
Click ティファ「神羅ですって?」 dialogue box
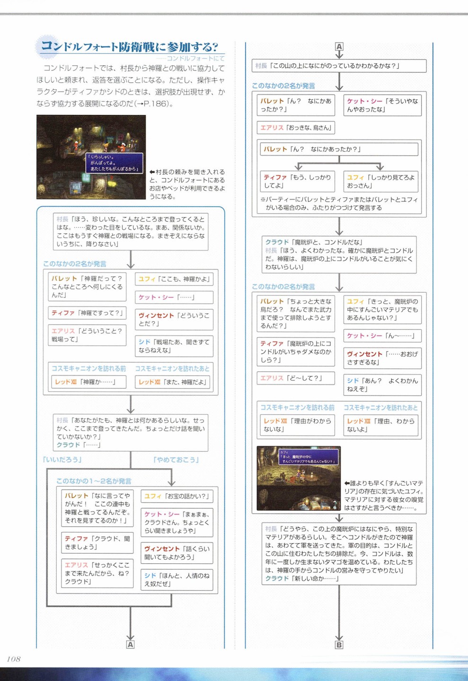(87, 313)
